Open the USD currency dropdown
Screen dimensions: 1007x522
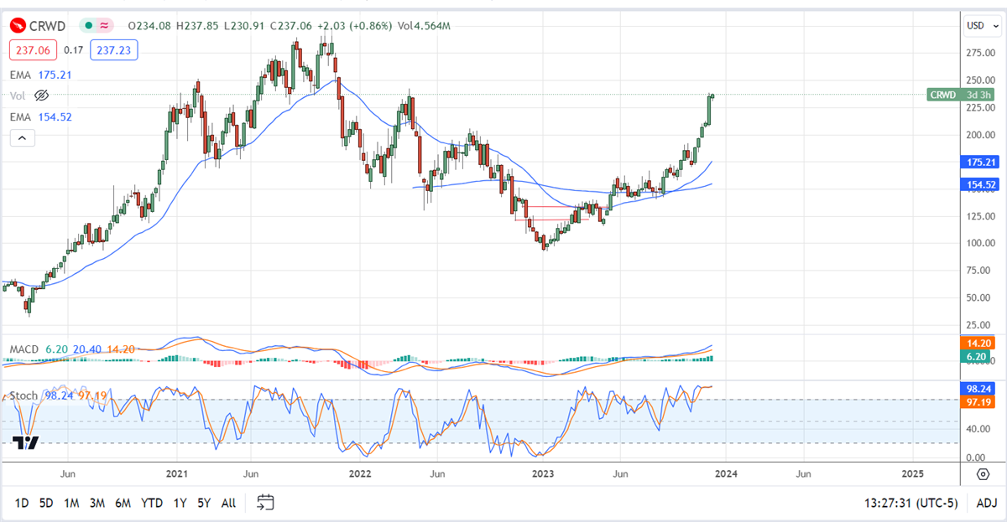pos(979,26)
